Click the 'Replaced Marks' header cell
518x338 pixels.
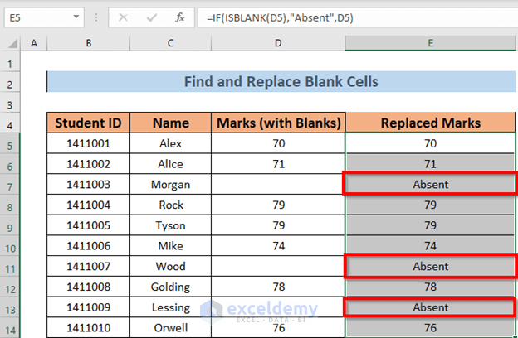click(x=430, y=123)
